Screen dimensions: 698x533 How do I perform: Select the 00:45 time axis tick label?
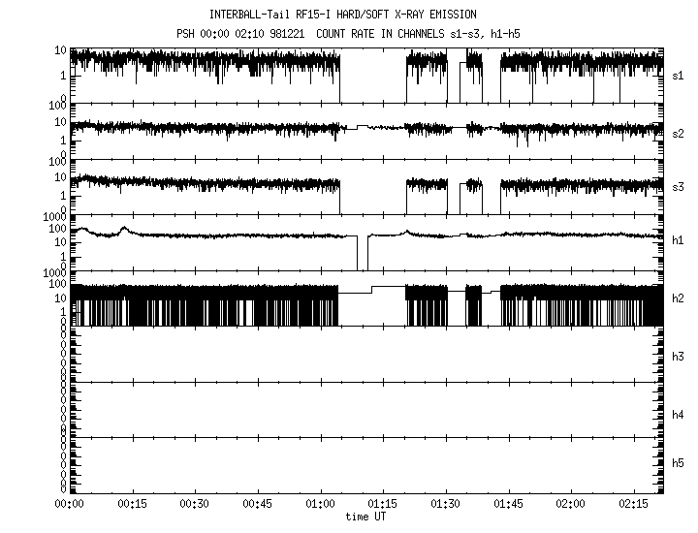tap(258, 505)
